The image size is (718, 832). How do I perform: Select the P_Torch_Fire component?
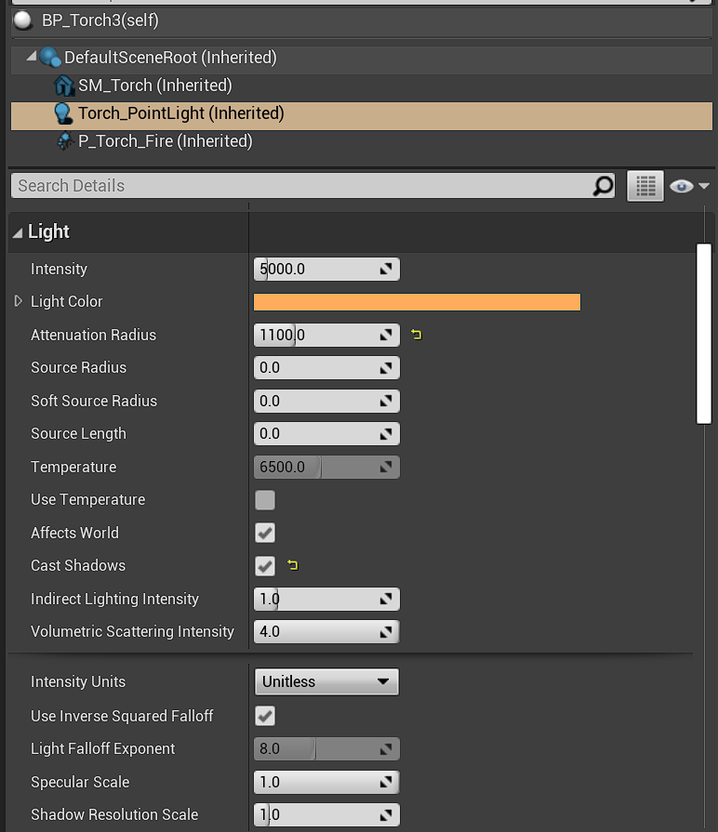[165, 141]
